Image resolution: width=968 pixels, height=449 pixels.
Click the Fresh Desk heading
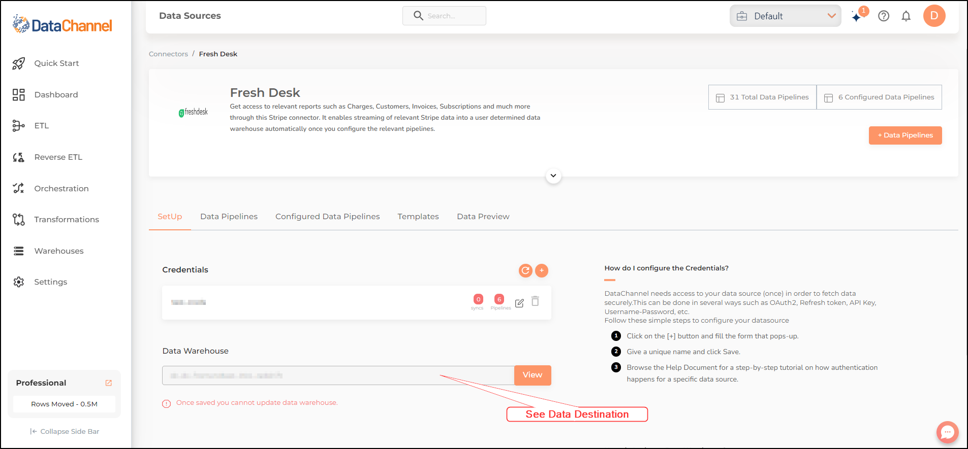tap(265, 93)
